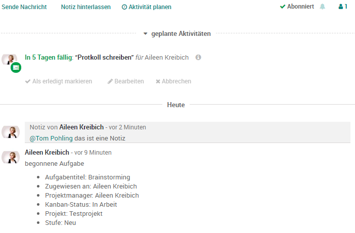
Task: Mark activity Als erledigt markieren
Action: 59,81
